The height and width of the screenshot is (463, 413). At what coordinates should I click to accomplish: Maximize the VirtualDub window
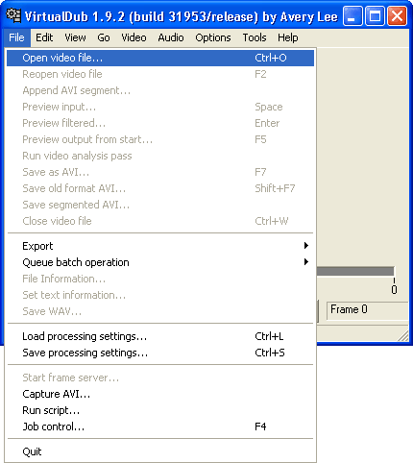[375, 16]
